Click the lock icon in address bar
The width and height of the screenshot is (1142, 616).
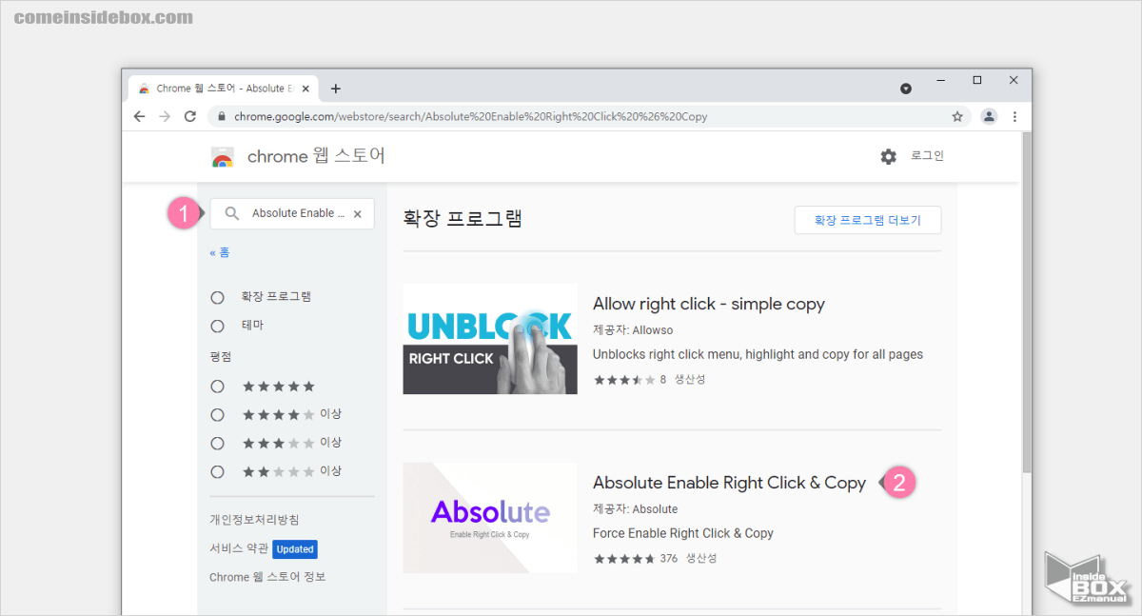[222, 116]
